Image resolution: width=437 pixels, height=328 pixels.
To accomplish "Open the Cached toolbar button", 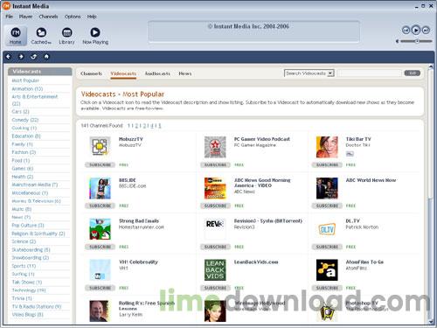I will tap(41, 36).
